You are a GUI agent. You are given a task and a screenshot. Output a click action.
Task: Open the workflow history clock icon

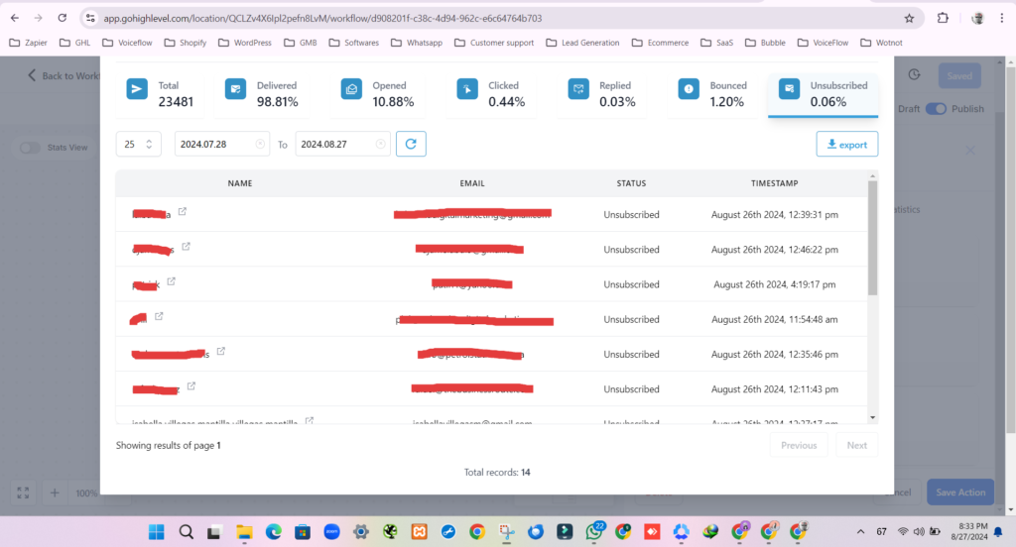tap(914, 75)
